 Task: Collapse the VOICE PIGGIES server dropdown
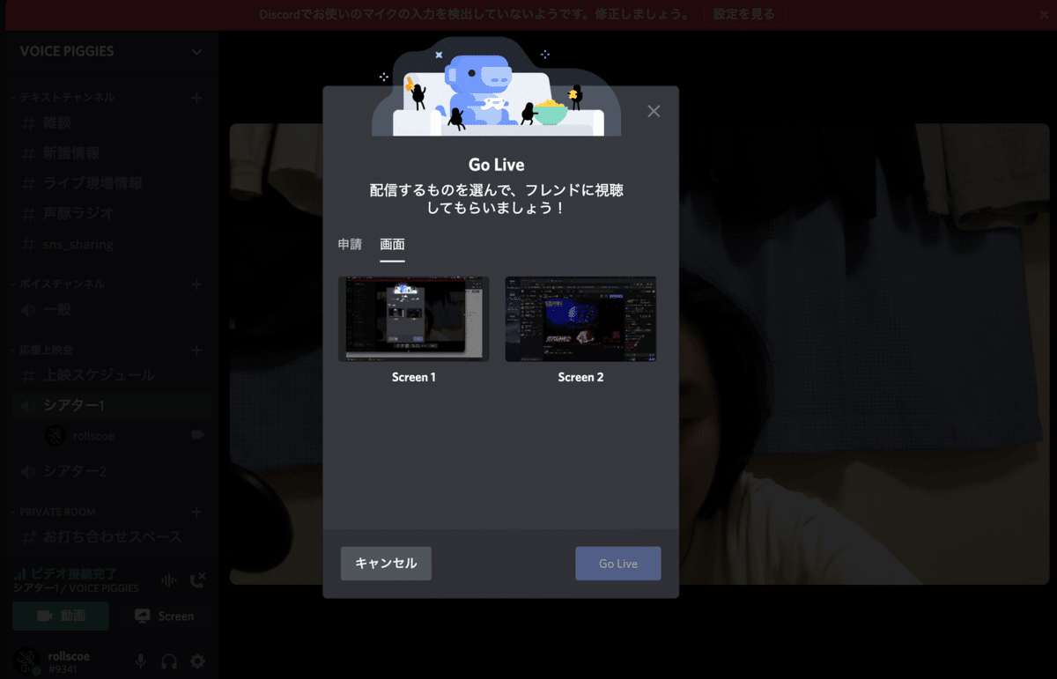coord(197,51)
